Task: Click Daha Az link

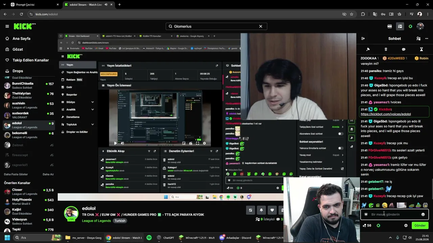Action: click(48, 174)
